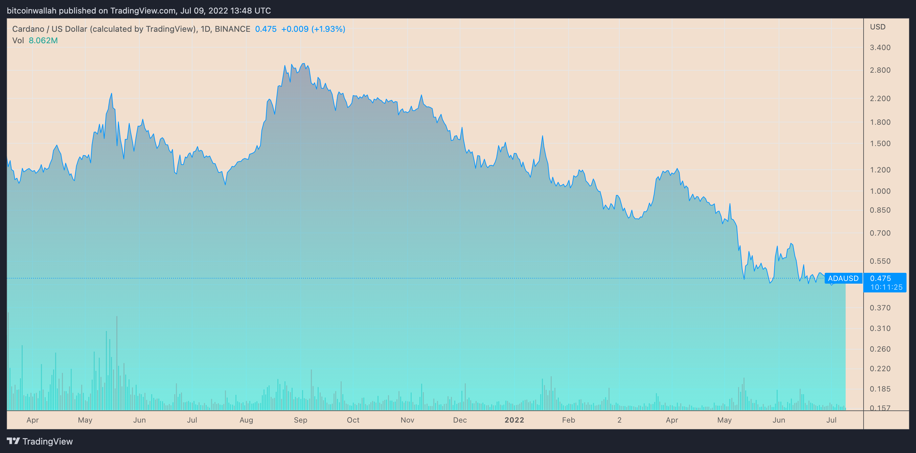916x453 pixels.
Task: Click the 3.400 price scale level
Action: [880, 48]
